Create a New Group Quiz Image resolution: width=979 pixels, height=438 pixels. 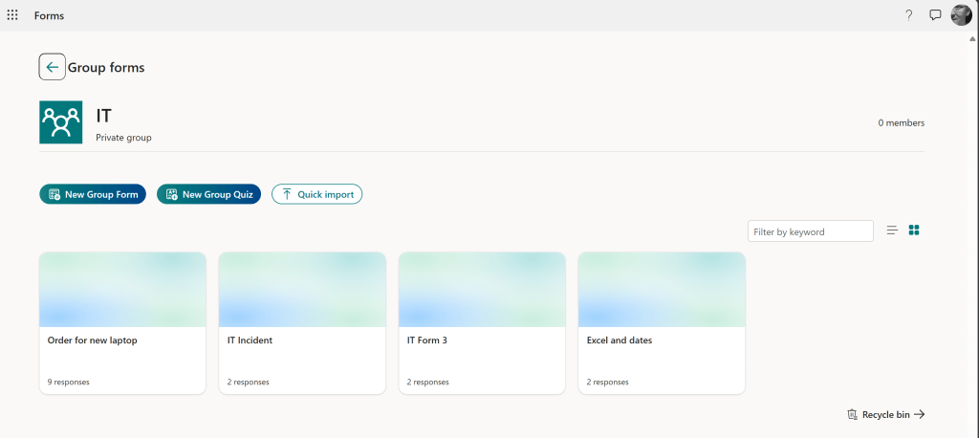(x=208, y=194)
